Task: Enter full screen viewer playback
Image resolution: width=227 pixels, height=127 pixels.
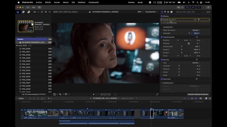Action: point(157,95)
